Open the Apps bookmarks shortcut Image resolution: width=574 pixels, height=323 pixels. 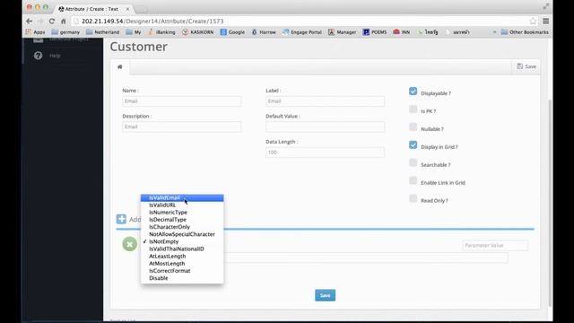point(35,32)
